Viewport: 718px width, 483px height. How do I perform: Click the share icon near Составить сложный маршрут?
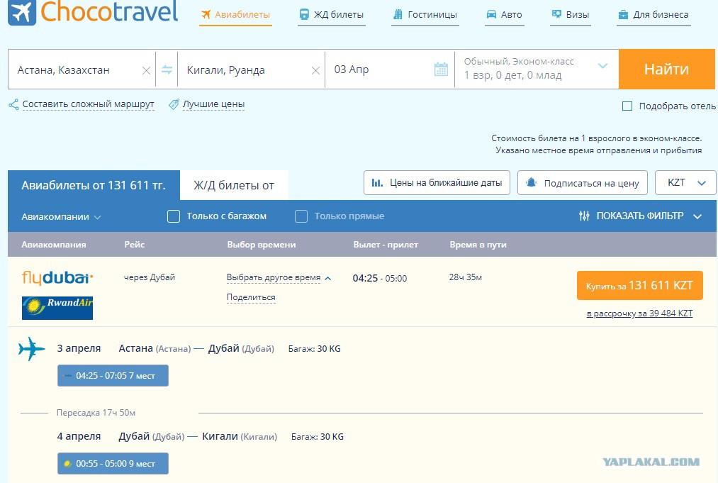pyautogui.click(x=13, y=104)
